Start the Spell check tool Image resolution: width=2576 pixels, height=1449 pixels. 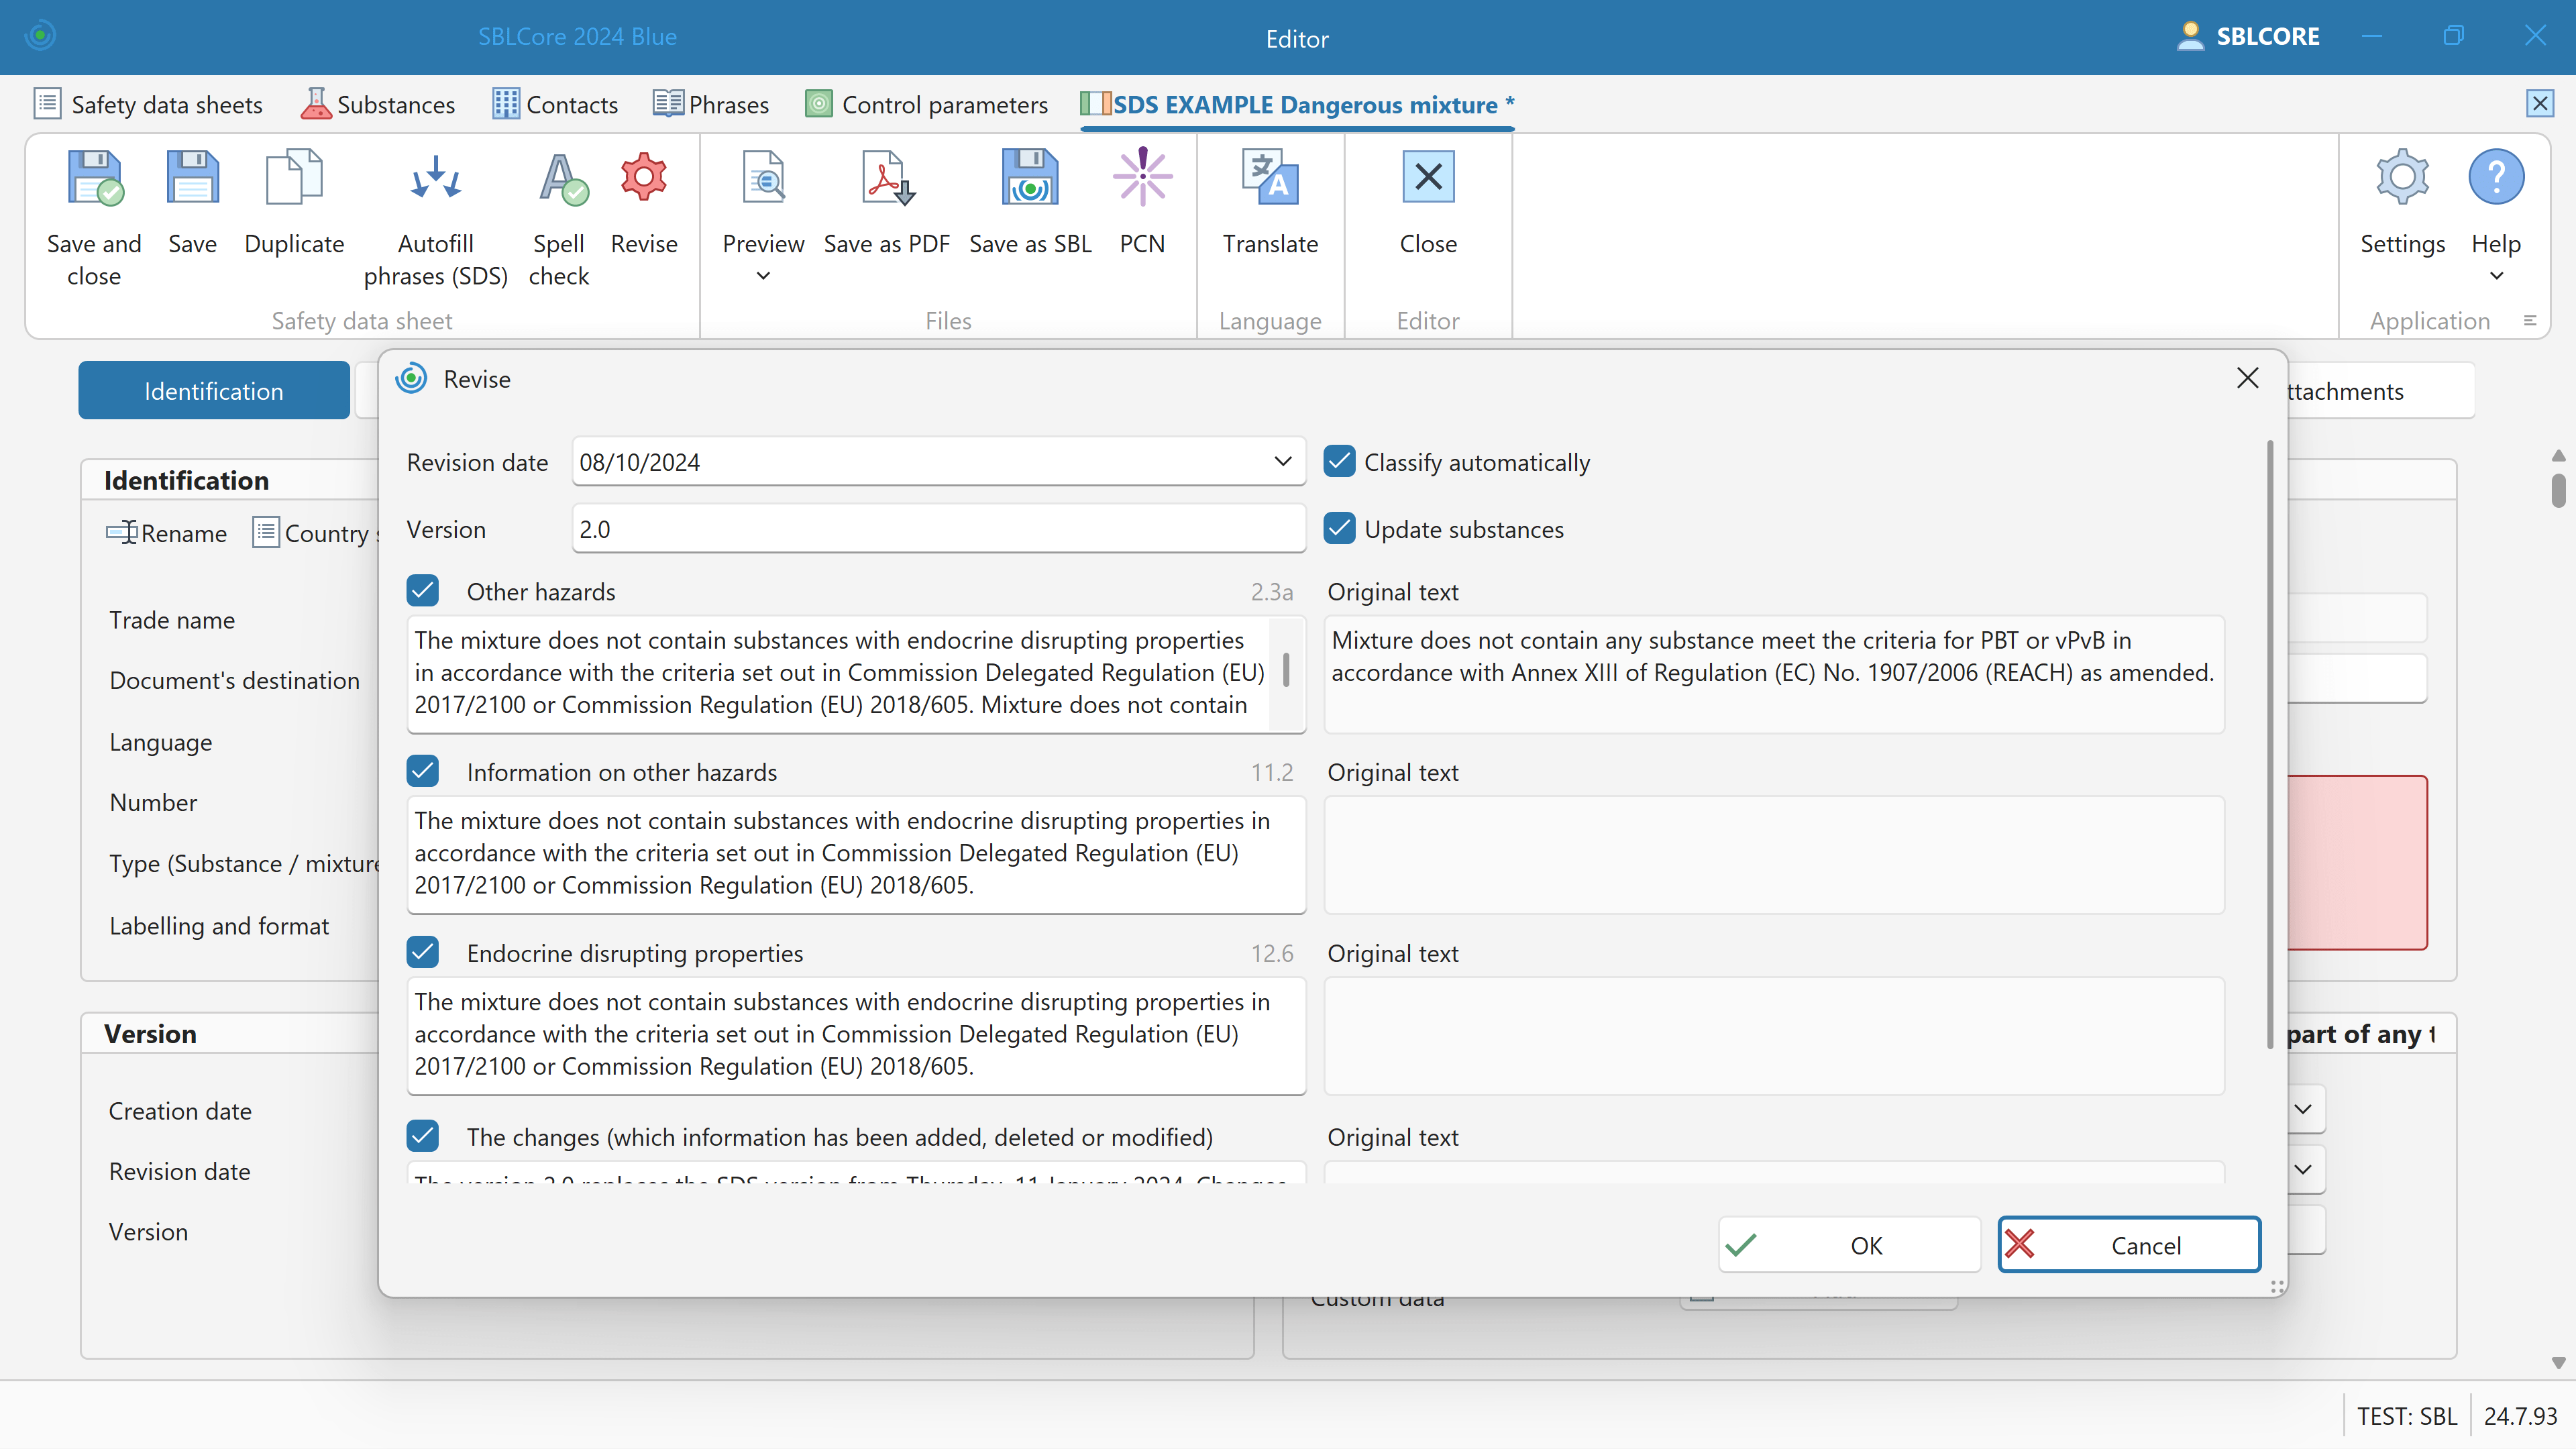pos(559,179)
